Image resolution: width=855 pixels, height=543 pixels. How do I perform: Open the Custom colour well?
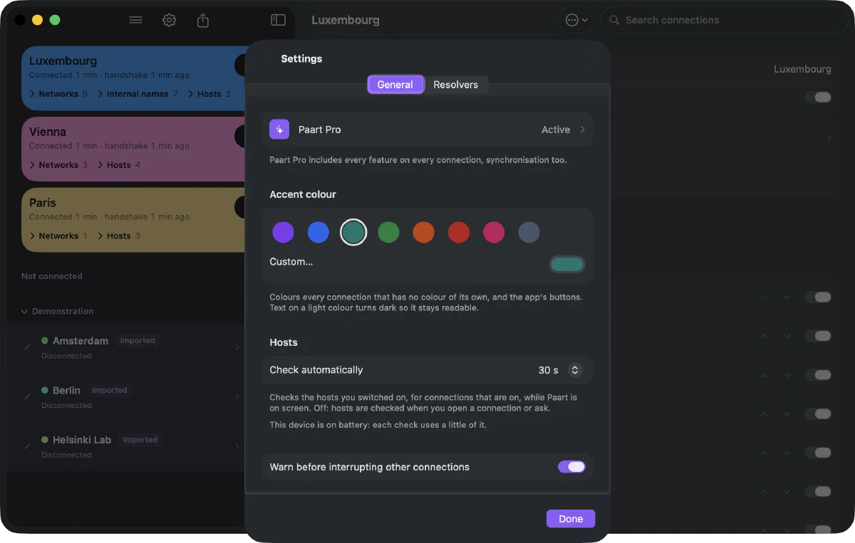[x=567, y=265]
